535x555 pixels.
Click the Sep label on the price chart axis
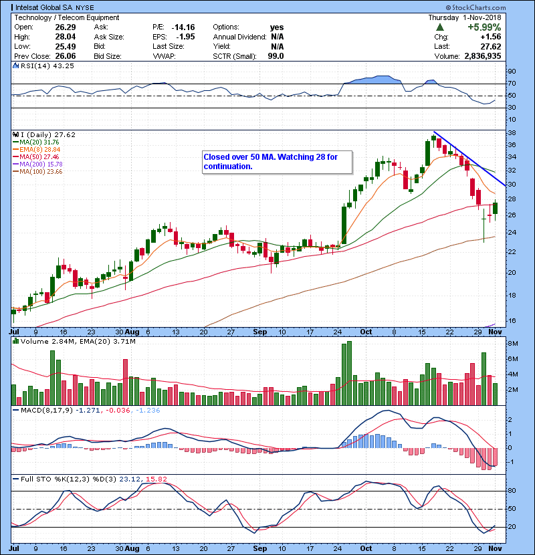click(260, 332)
